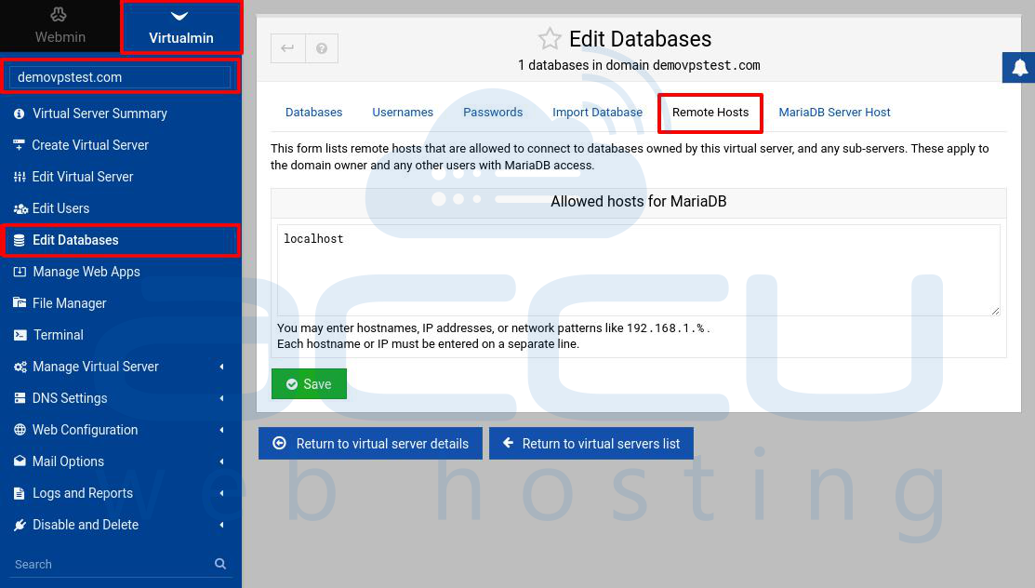Open the demovpstest.com domain selector
The height and width of the screenshot is (588, 1035).
[x=120, y=77]
